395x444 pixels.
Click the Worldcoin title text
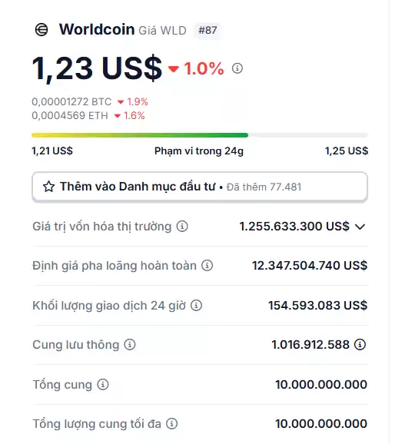[97, 29]
